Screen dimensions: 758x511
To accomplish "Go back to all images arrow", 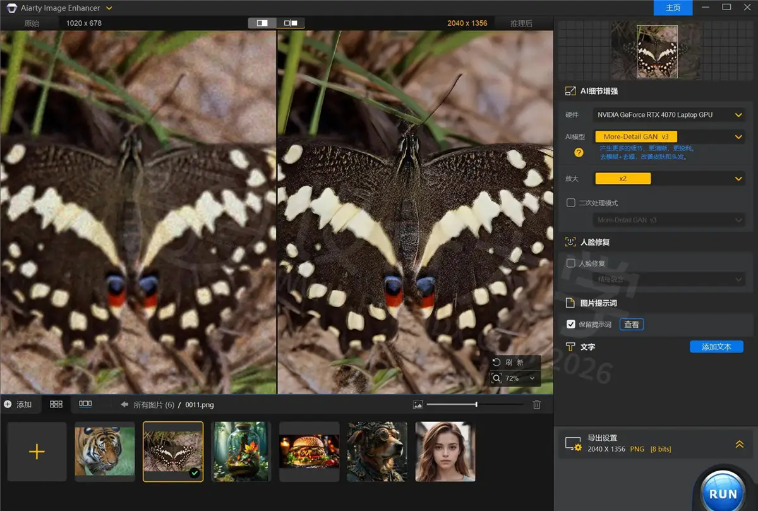I will coord(124,405).
